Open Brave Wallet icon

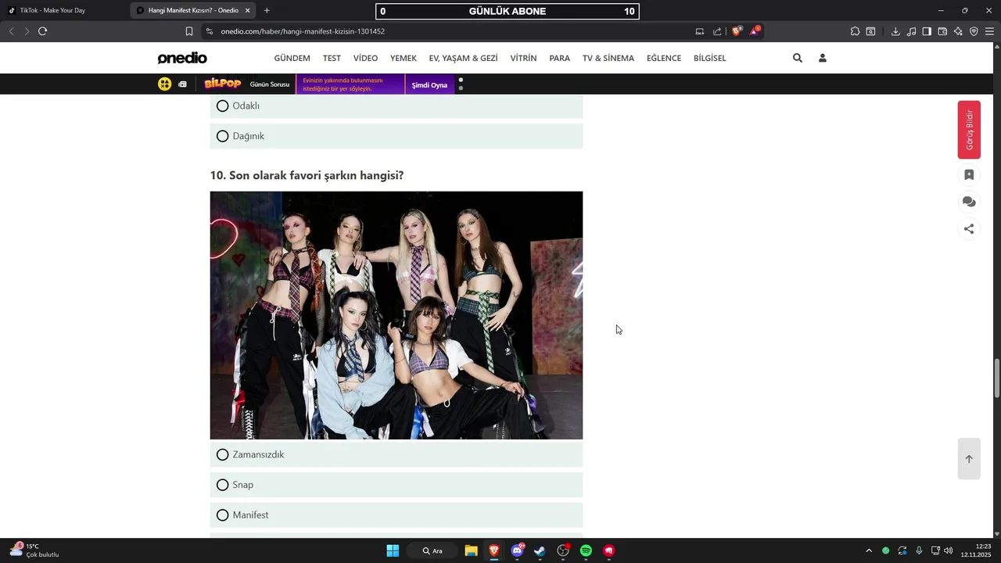tap(942, 31)
